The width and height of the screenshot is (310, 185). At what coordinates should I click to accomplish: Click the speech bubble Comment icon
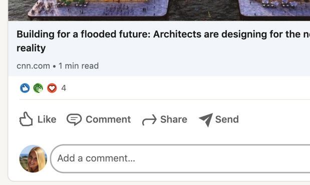click(x=74, y=119)
